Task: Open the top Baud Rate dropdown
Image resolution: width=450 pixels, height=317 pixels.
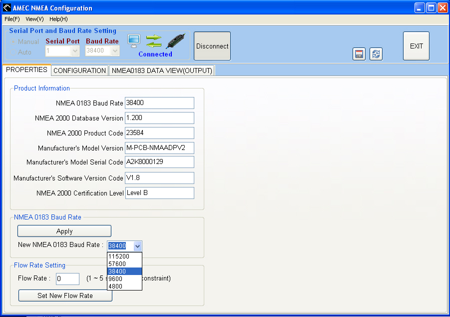Action: [115, 50]
